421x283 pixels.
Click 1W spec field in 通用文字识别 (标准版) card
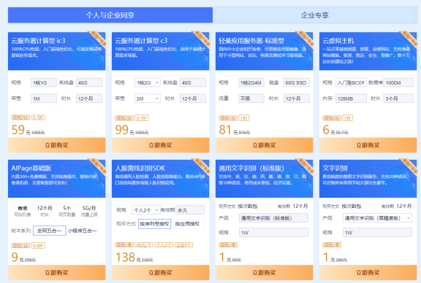pos(273,233)
